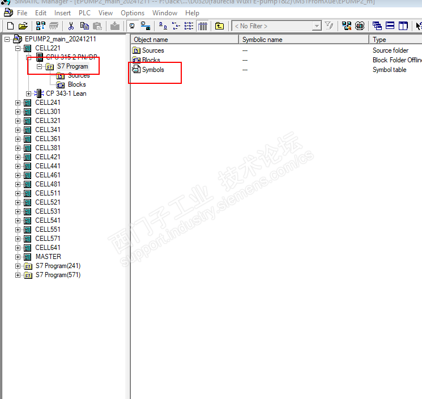Image resolution: width=422 pixels, height=399 pixels.
Task: Open the File menu
Action: point(22,13)
